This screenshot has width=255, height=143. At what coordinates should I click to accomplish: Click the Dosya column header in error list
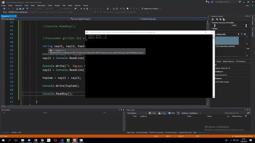pos(210,116)
